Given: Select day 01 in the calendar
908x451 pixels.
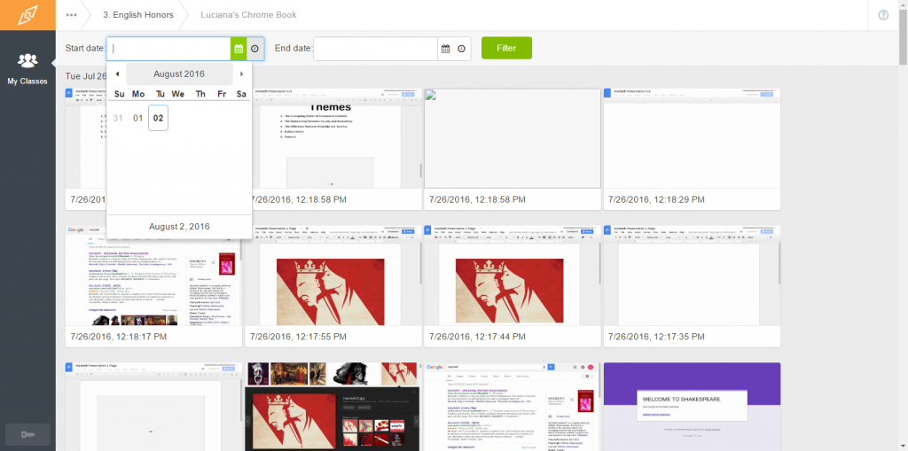Looking at the screenshot, I should 137,118.
